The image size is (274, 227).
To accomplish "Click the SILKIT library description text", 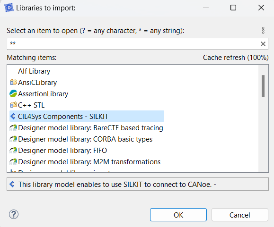I will click(117, 185).
